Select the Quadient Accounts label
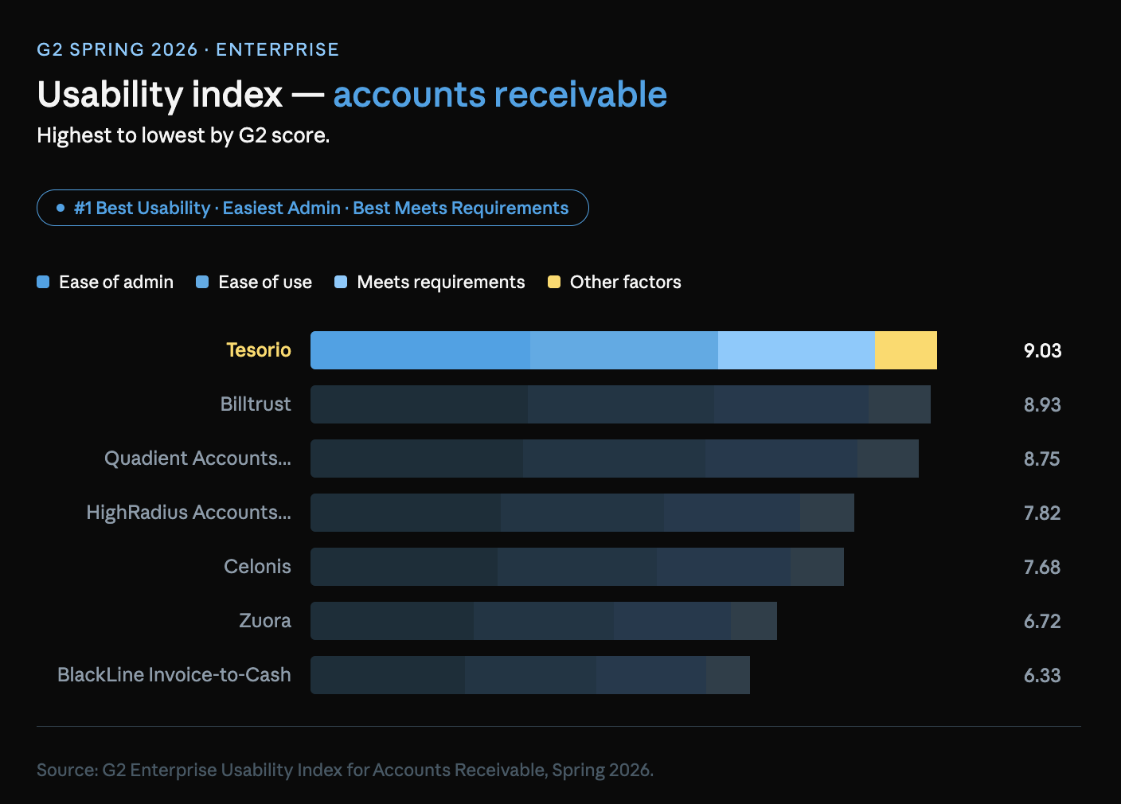This screenshot has height=804, width=1121. click(197, 459)
